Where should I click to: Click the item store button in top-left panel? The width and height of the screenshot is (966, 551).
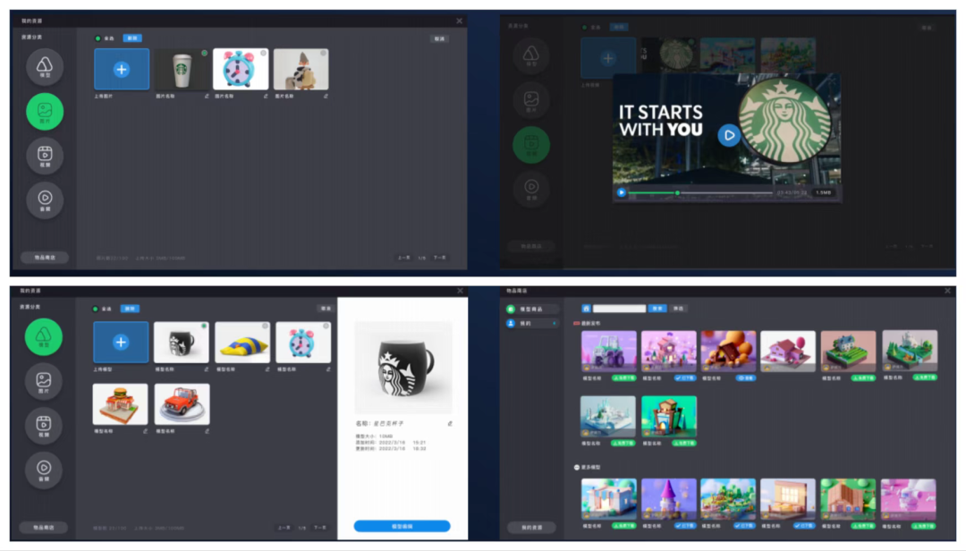click(x=45, y=257)
